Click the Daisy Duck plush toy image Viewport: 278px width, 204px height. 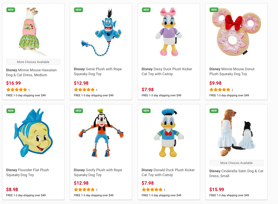(x=168, y=32)
